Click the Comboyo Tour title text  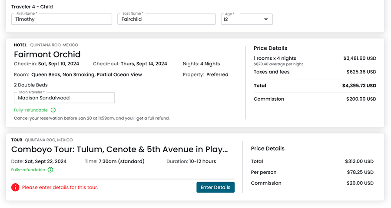click(x=119, y=150)
